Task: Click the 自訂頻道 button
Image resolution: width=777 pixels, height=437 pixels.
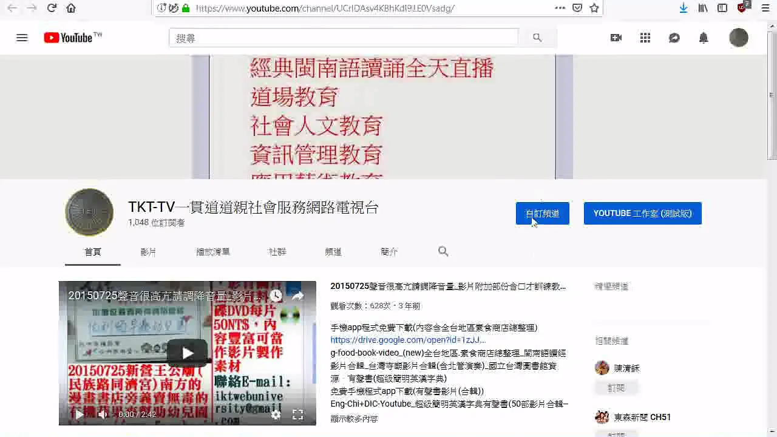Action: point(543,214)
